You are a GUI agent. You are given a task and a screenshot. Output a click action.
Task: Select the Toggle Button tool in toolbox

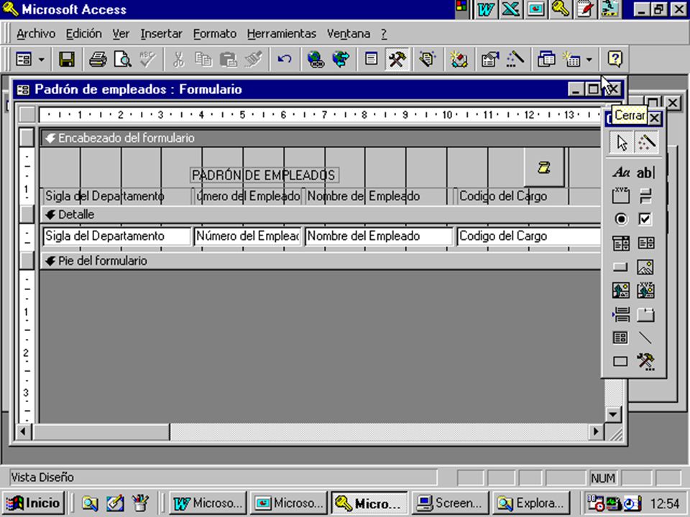[645, 195]
